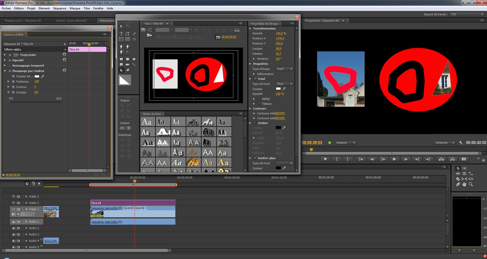This screenshot has width=487, height=259.
Task: Select the Rectangle shape tool
Action: [x=121, y=59]
